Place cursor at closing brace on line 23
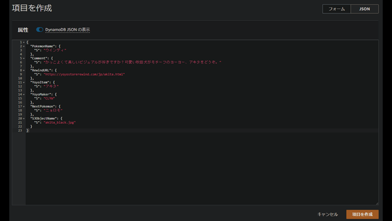This screenshot has height=221, width=392. [27, 130]
